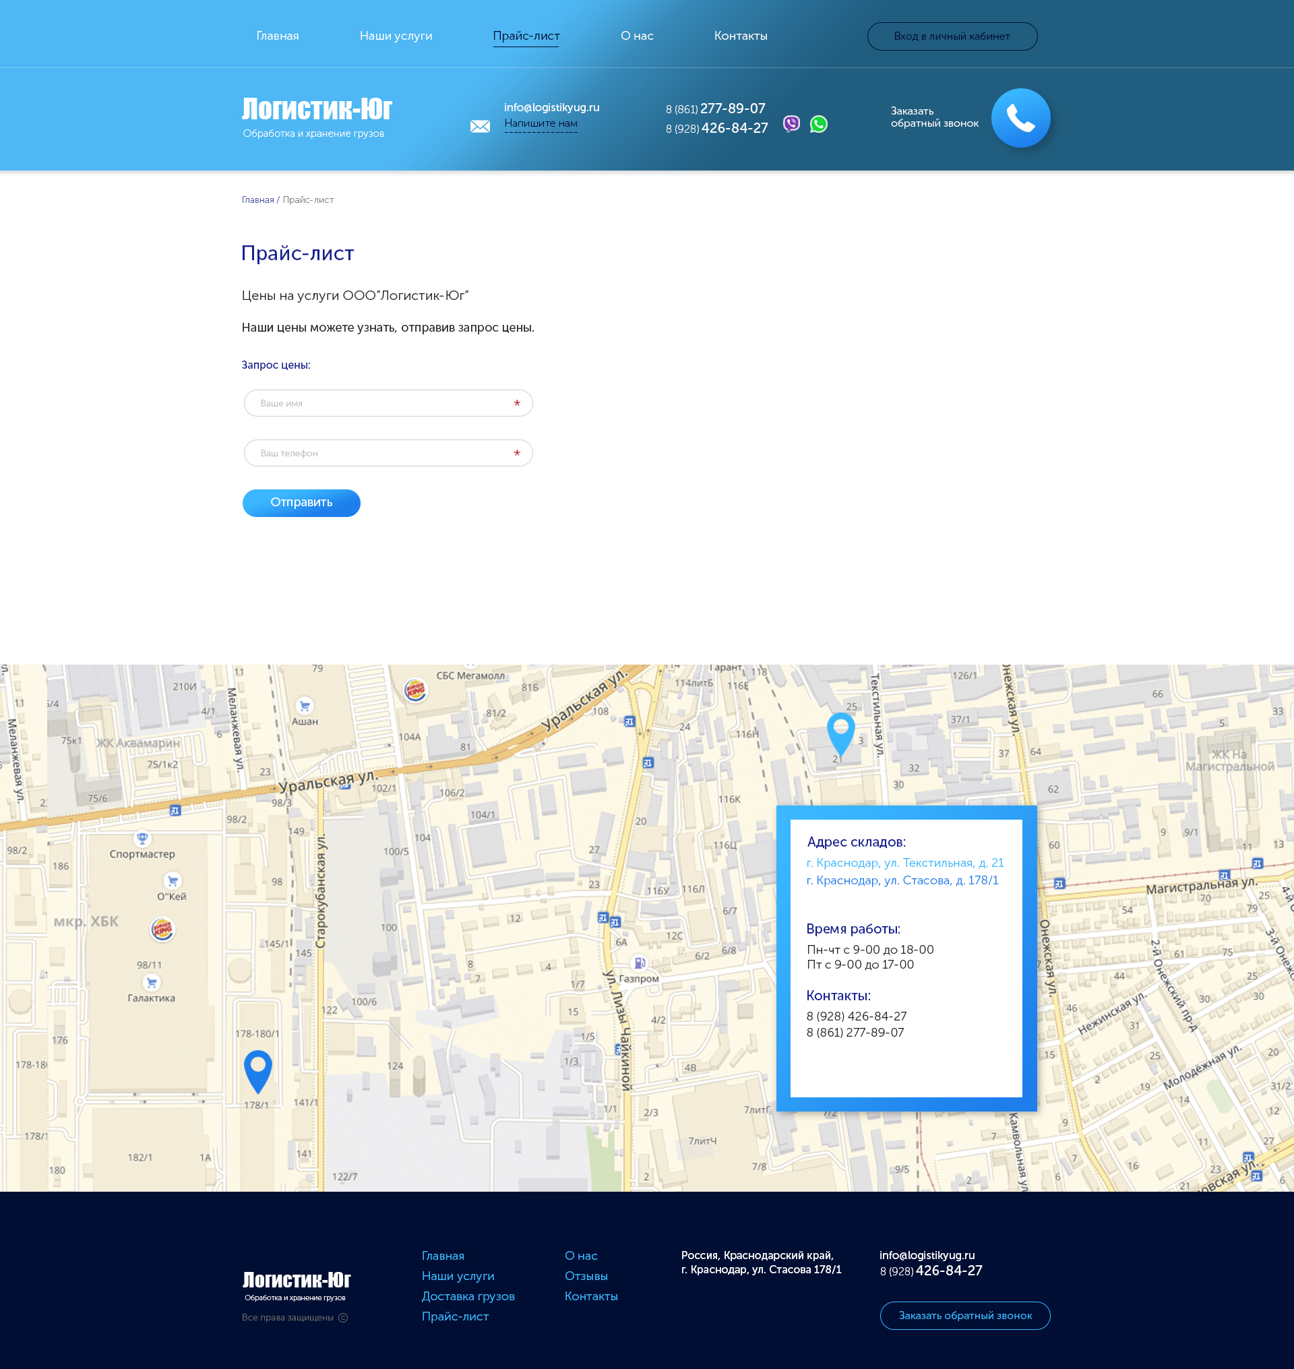The width and height of the screenshot is (1294, 1369).
Task: Click the Viber messenger icon
Action: (791, 123)
